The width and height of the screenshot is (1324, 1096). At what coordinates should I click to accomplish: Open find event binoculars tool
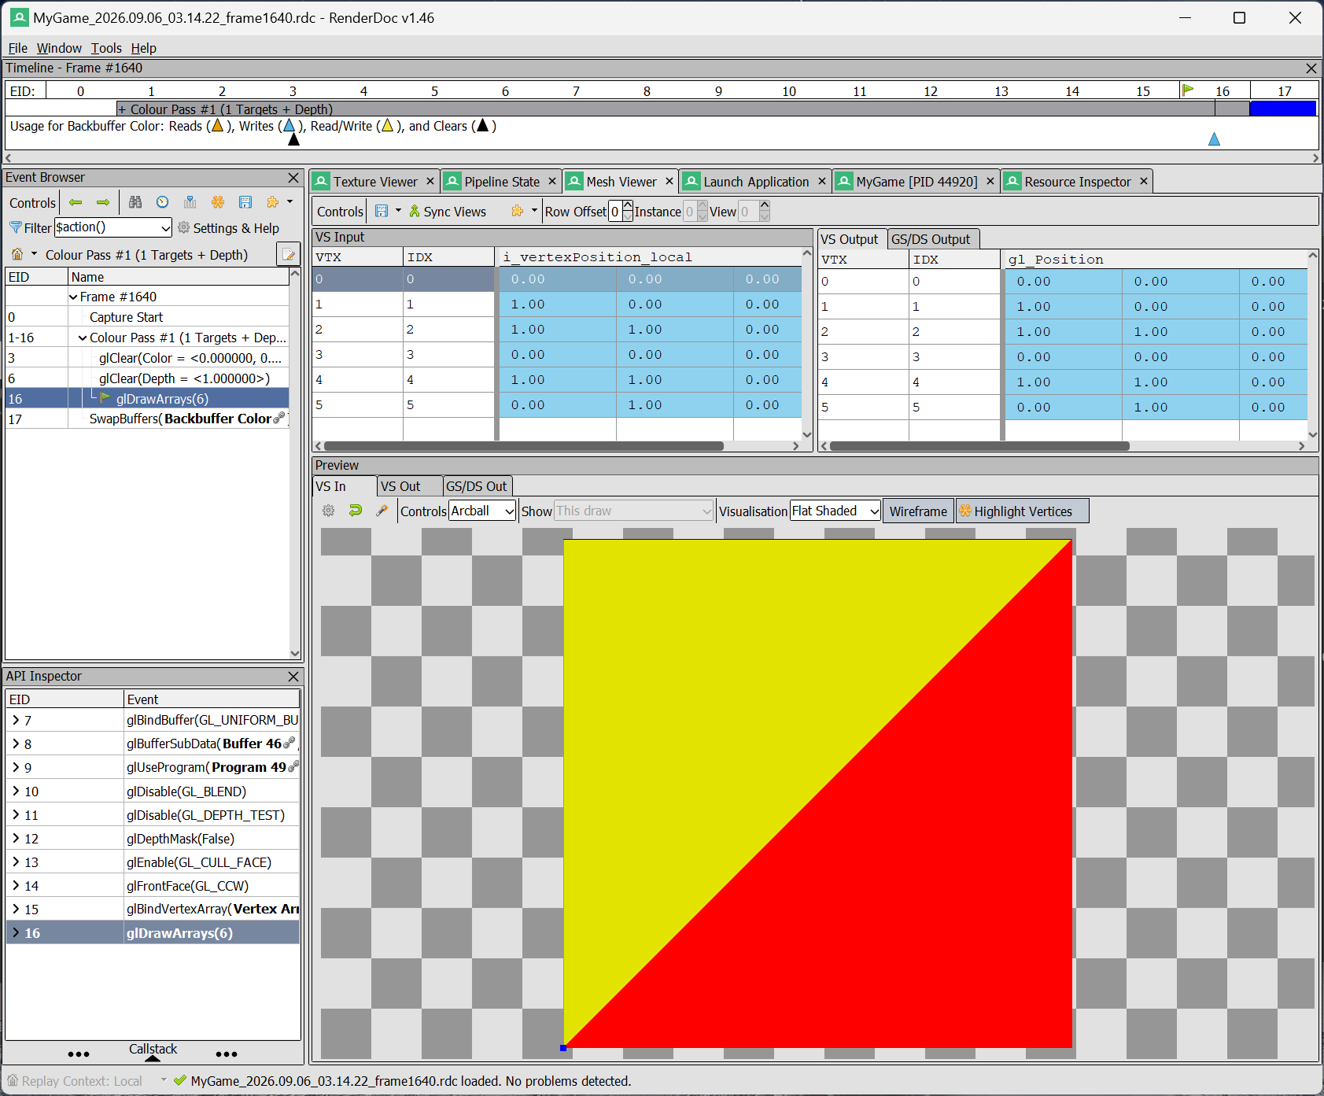(x=135, y=202)
